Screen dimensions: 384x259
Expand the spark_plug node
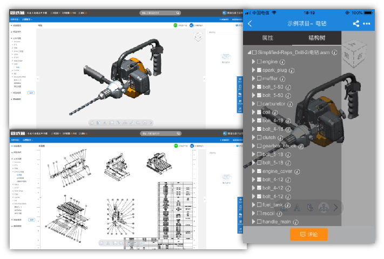pyautogui.click(x=253, y=70)
